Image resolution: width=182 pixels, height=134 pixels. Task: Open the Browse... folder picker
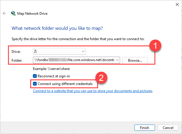click(135, 60)
